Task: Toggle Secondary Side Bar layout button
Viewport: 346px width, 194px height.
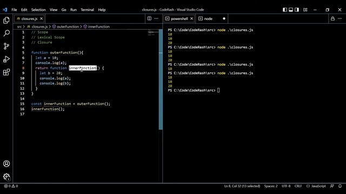Action: (297, 10)
